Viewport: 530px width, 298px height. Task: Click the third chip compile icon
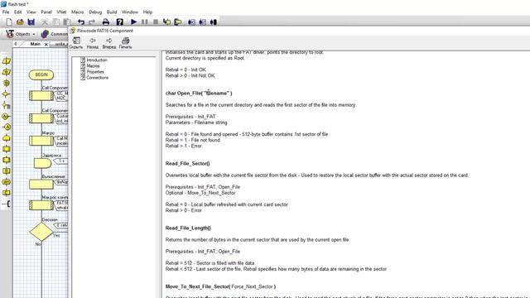coord(214,22)
